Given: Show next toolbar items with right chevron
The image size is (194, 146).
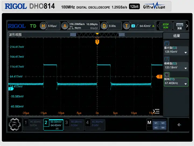Looking at the screenshot, I should [187, 26].
